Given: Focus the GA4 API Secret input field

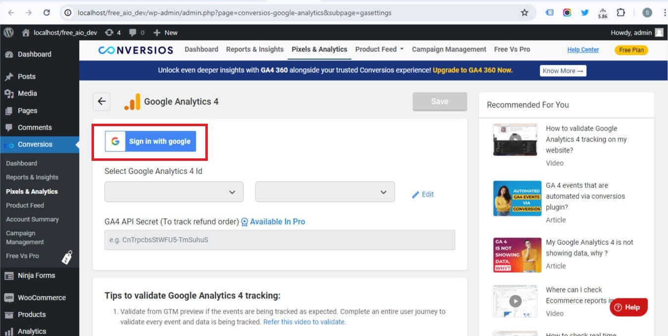Looking at the screenshot, I should pos(280,240).
